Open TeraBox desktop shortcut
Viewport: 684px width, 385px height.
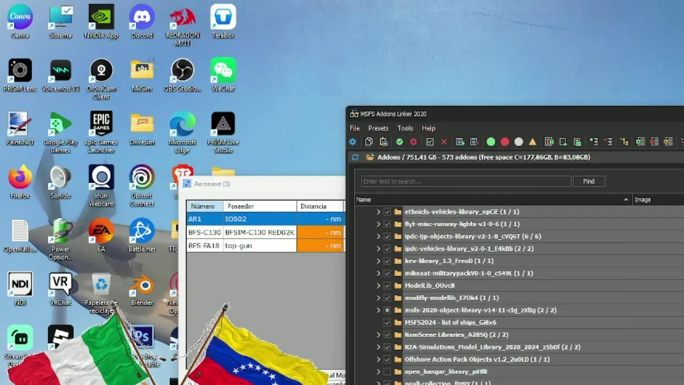point(223,21)
